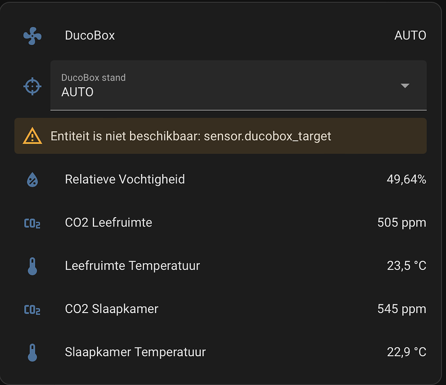The image size is (446, 385).
Task: Click the 545 ppm Slaapkamer reading
Action: (401, 309)
